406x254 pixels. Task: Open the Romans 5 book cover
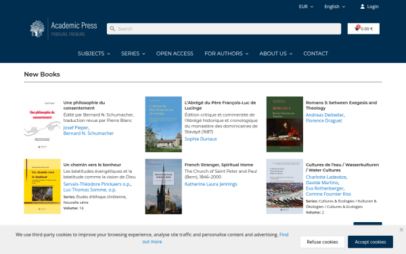tap(285, 124)
